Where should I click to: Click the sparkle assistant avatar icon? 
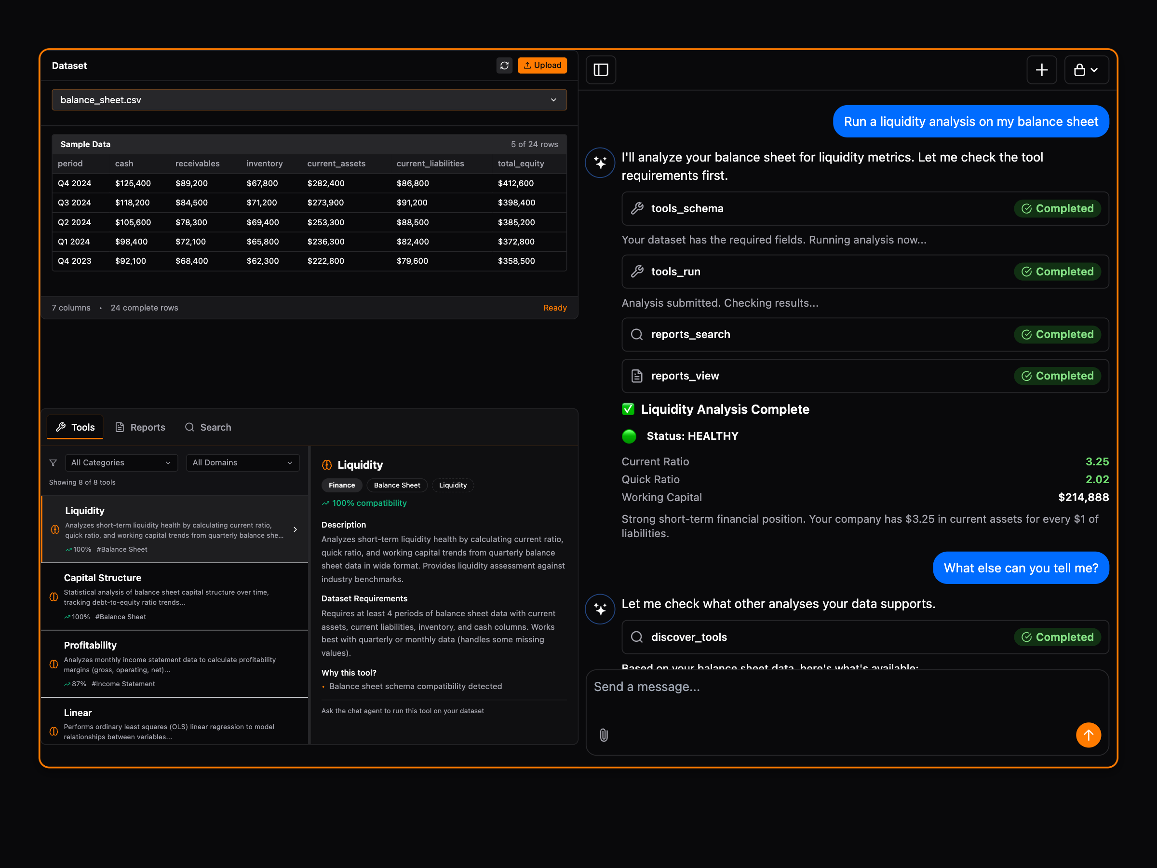coord(599,163)
